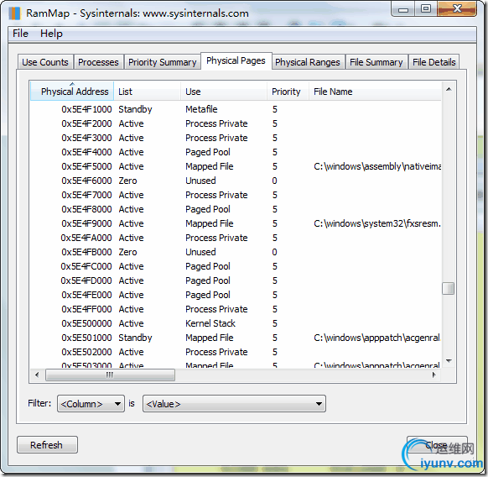Close the RamMap window via title bar X
The height and width of the screenshot is (477, 488).
click(457, 8)
